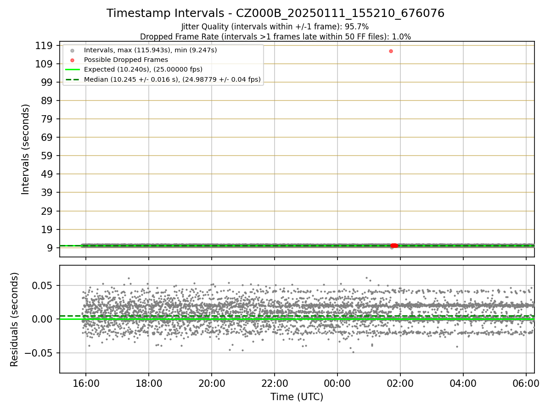The height and width of the screenshot is (413, 551).
Task: Click the dashed green line sample in legend
Action: point(72,79)
